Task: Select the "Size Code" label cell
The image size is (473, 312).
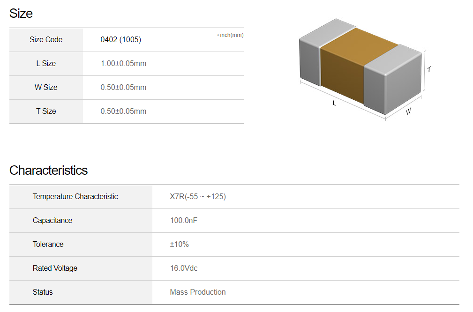Action: (x=46, y=40)
